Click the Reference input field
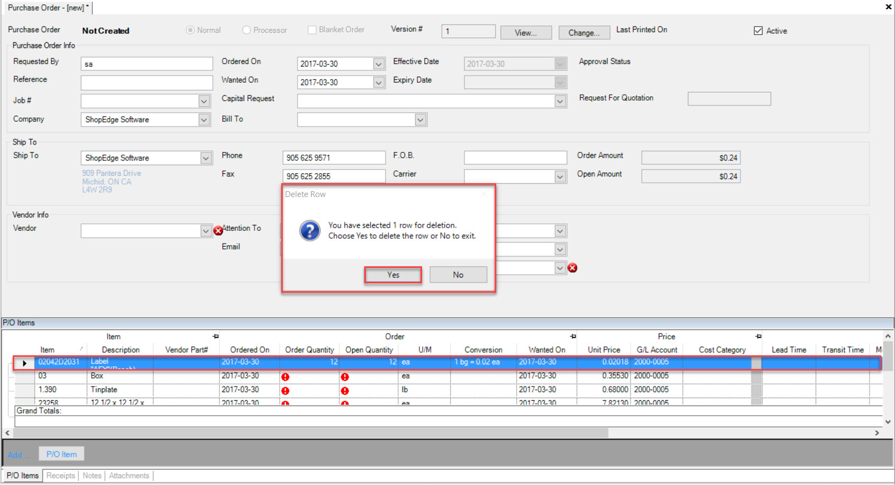895x485 pixels. click(147, 83)
